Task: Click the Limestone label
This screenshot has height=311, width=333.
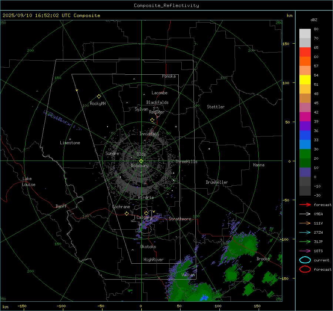Action: 70,143
